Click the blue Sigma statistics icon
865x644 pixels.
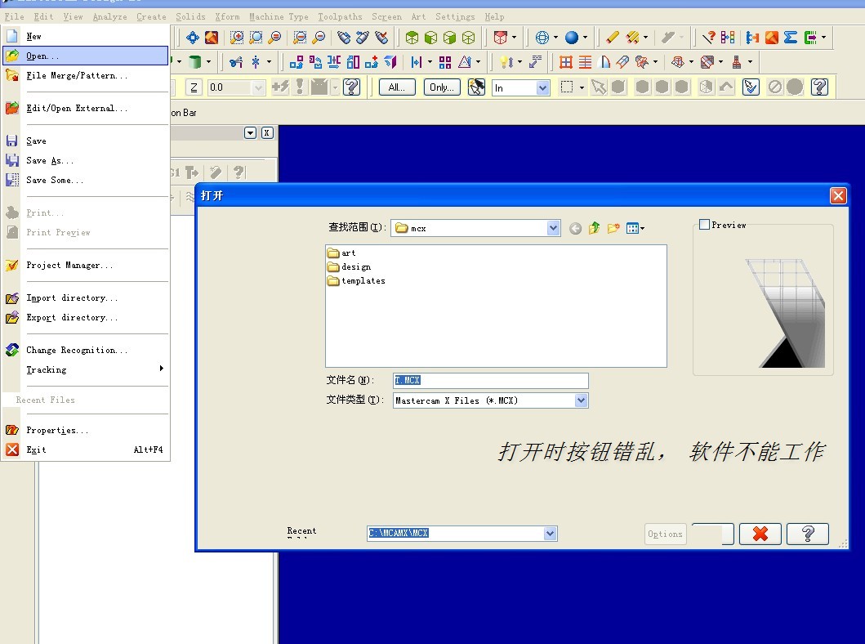point(791,38)
